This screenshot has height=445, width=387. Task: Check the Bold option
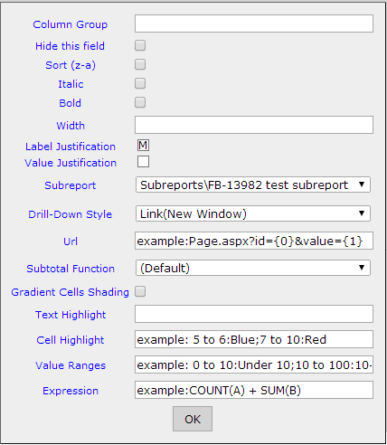click(x=140, y=102)
